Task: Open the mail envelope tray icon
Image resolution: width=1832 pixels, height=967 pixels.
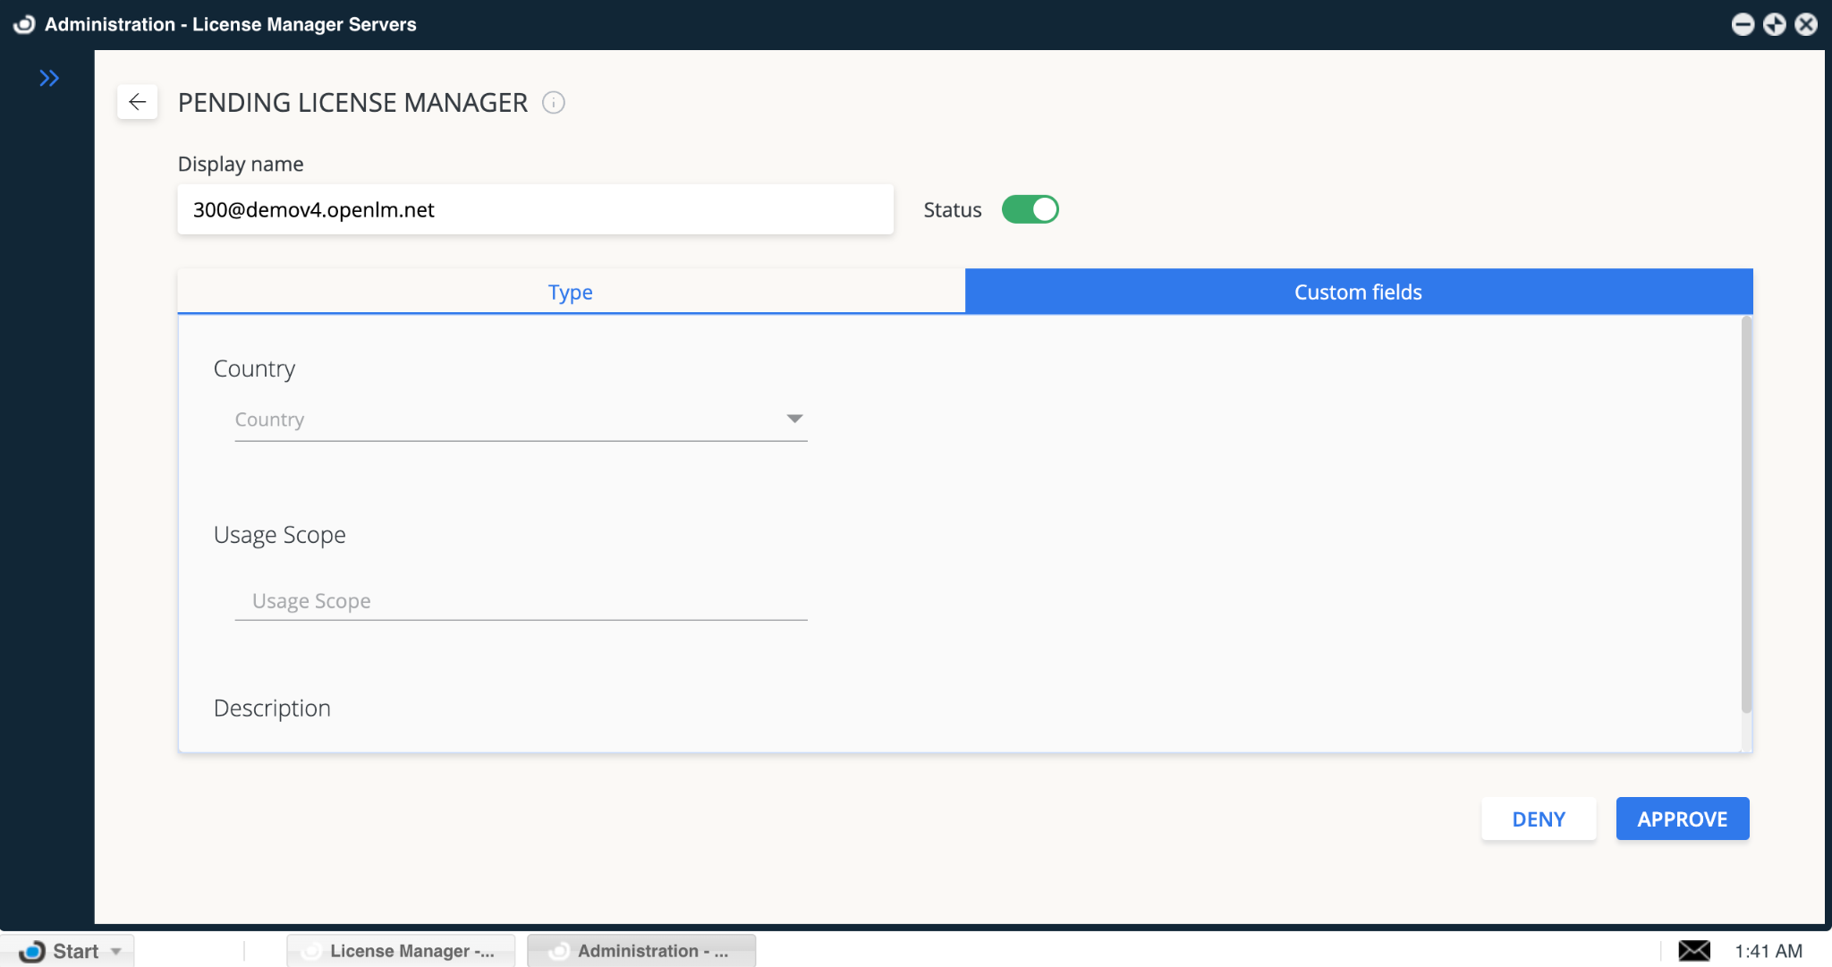Action: [1693, 950]
